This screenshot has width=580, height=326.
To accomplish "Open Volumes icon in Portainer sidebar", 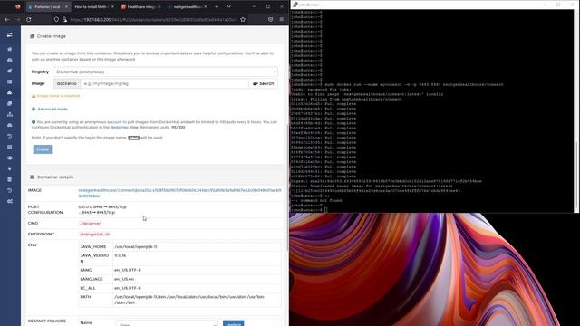I will click(x=10, y=125).
